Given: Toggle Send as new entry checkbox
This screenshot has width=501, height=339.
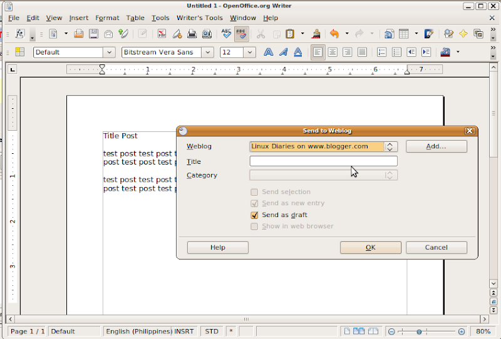Looking at the screenshot, I should point(254,203).
